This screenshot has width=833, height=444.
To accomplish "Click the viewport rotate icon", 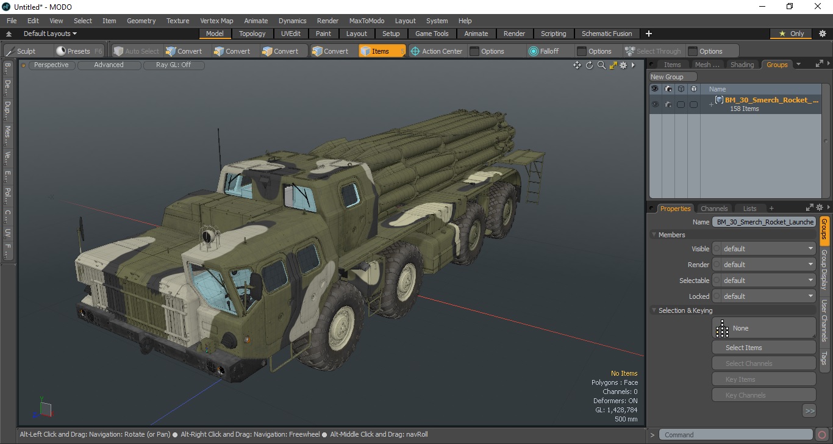I will point(590,65).
